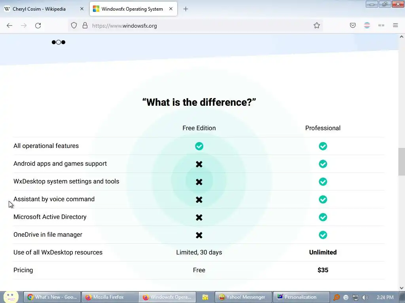Go back to the previous page
405x303 pixels.
tap(9, 26)
